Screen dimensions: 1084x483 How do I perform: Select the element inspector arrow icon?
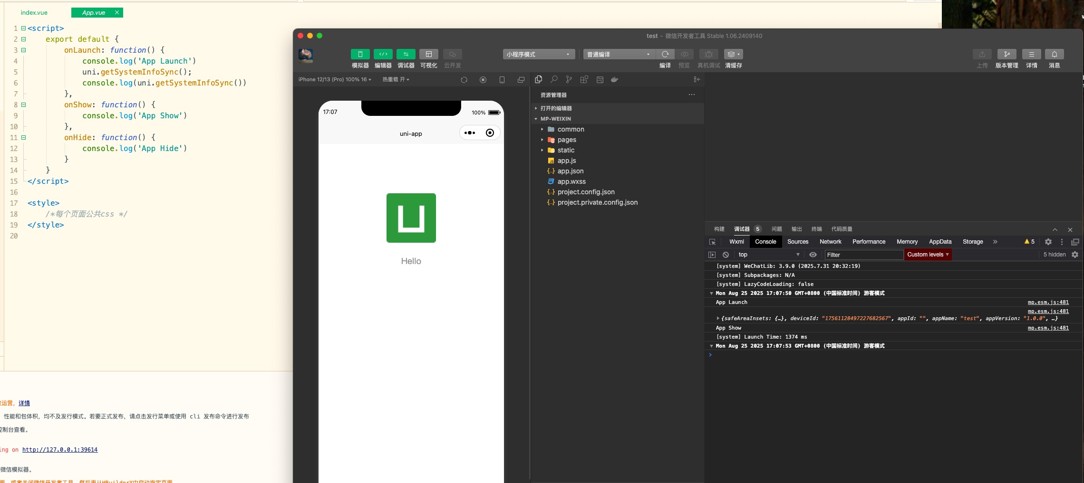point(712,242)
